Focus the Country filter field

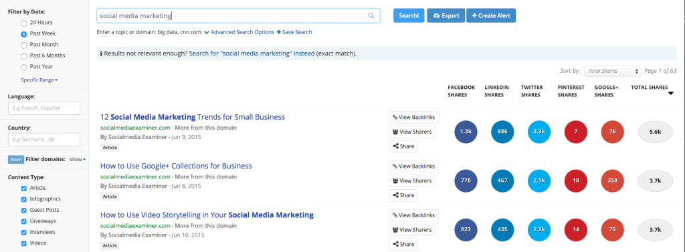pos(43,139)
